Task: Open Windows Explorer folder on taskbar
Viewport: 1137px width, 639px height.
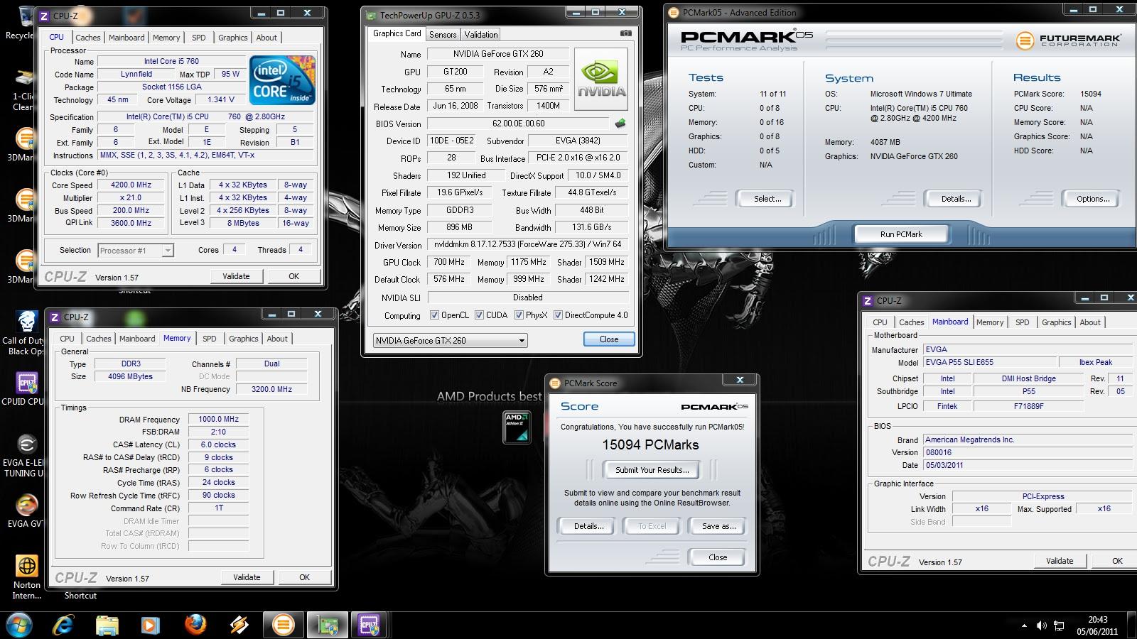Action: (x=107, y=625)
